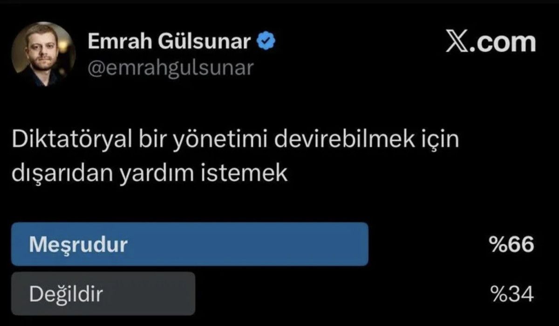559x326 pixels.
Task: Select the "Meşrudur" poll option label
Action: pyautogui.click(x=78, y=245)
